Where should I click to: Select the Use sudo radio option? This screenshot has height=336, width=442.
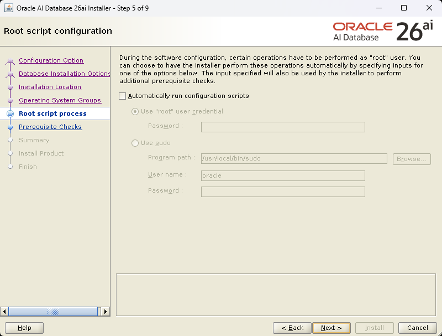[135, 143]
